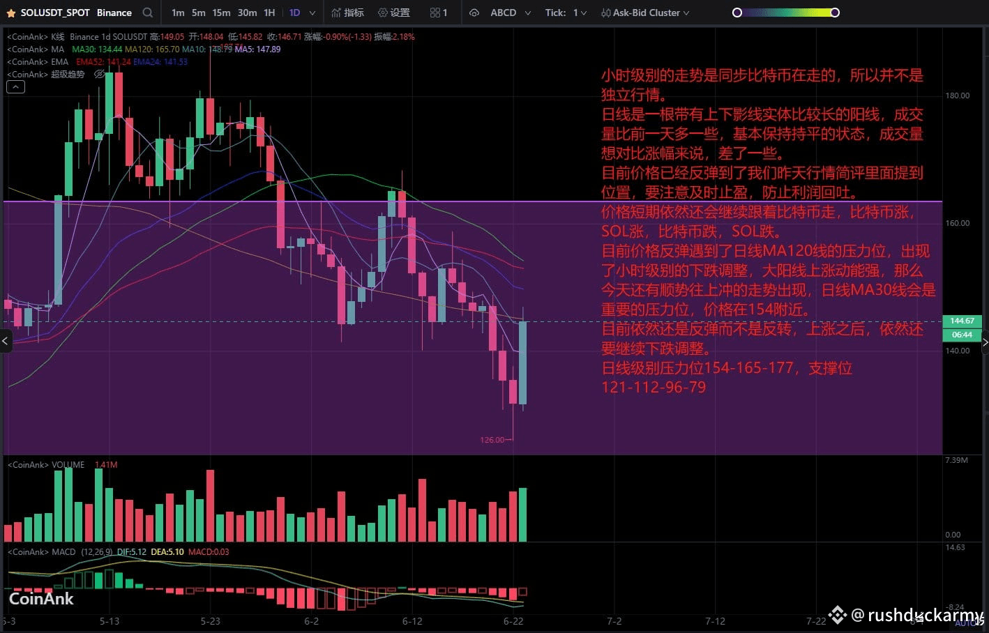Click the DEA:5.10 MACD value

tap(167, 551)
